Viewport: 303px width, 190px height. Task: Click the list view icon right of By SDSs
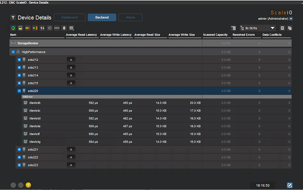(282, 28)
